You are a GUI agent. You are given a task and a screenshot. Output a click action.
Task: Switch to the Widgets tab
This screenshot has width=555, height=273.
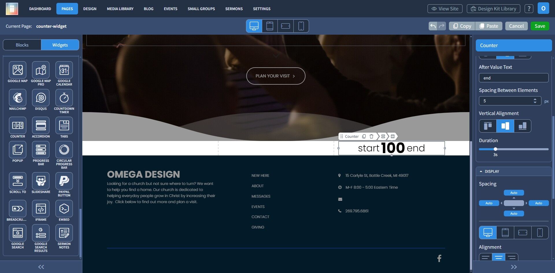point(60,45)
